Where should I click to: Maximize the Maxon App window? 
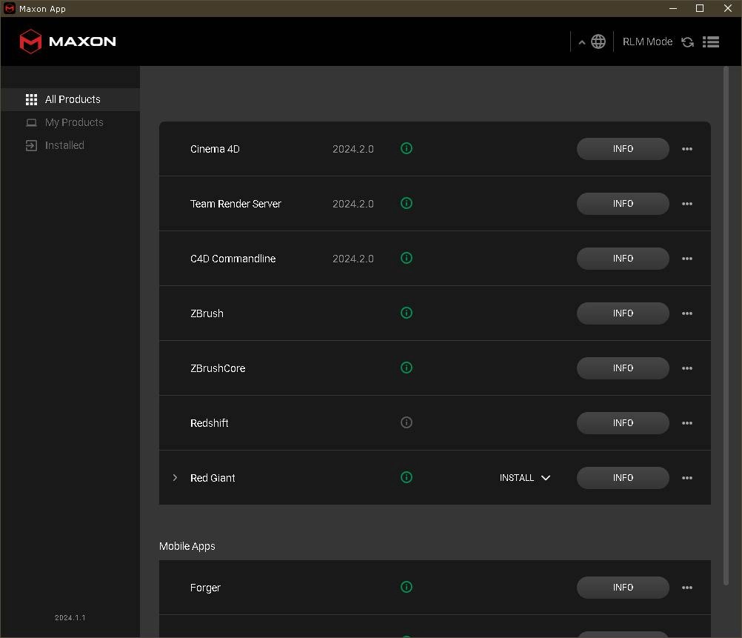coord(700,9)
